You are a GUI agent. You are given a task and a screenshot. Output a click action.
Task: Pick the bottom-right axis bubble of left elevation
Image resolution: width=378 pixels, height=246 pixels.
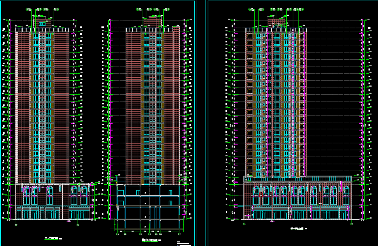point(78,225)
